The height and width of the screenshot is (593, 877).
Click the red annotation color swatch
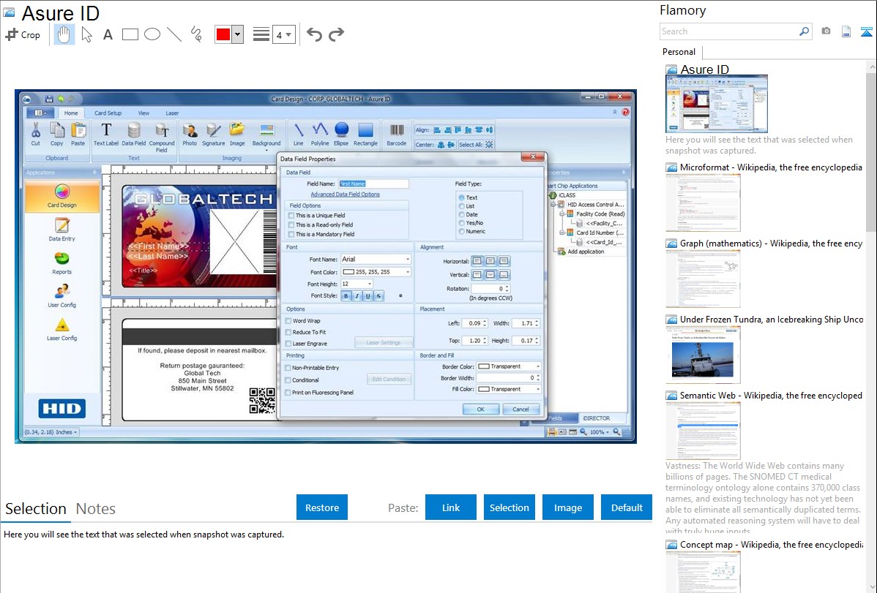point(223,34)
